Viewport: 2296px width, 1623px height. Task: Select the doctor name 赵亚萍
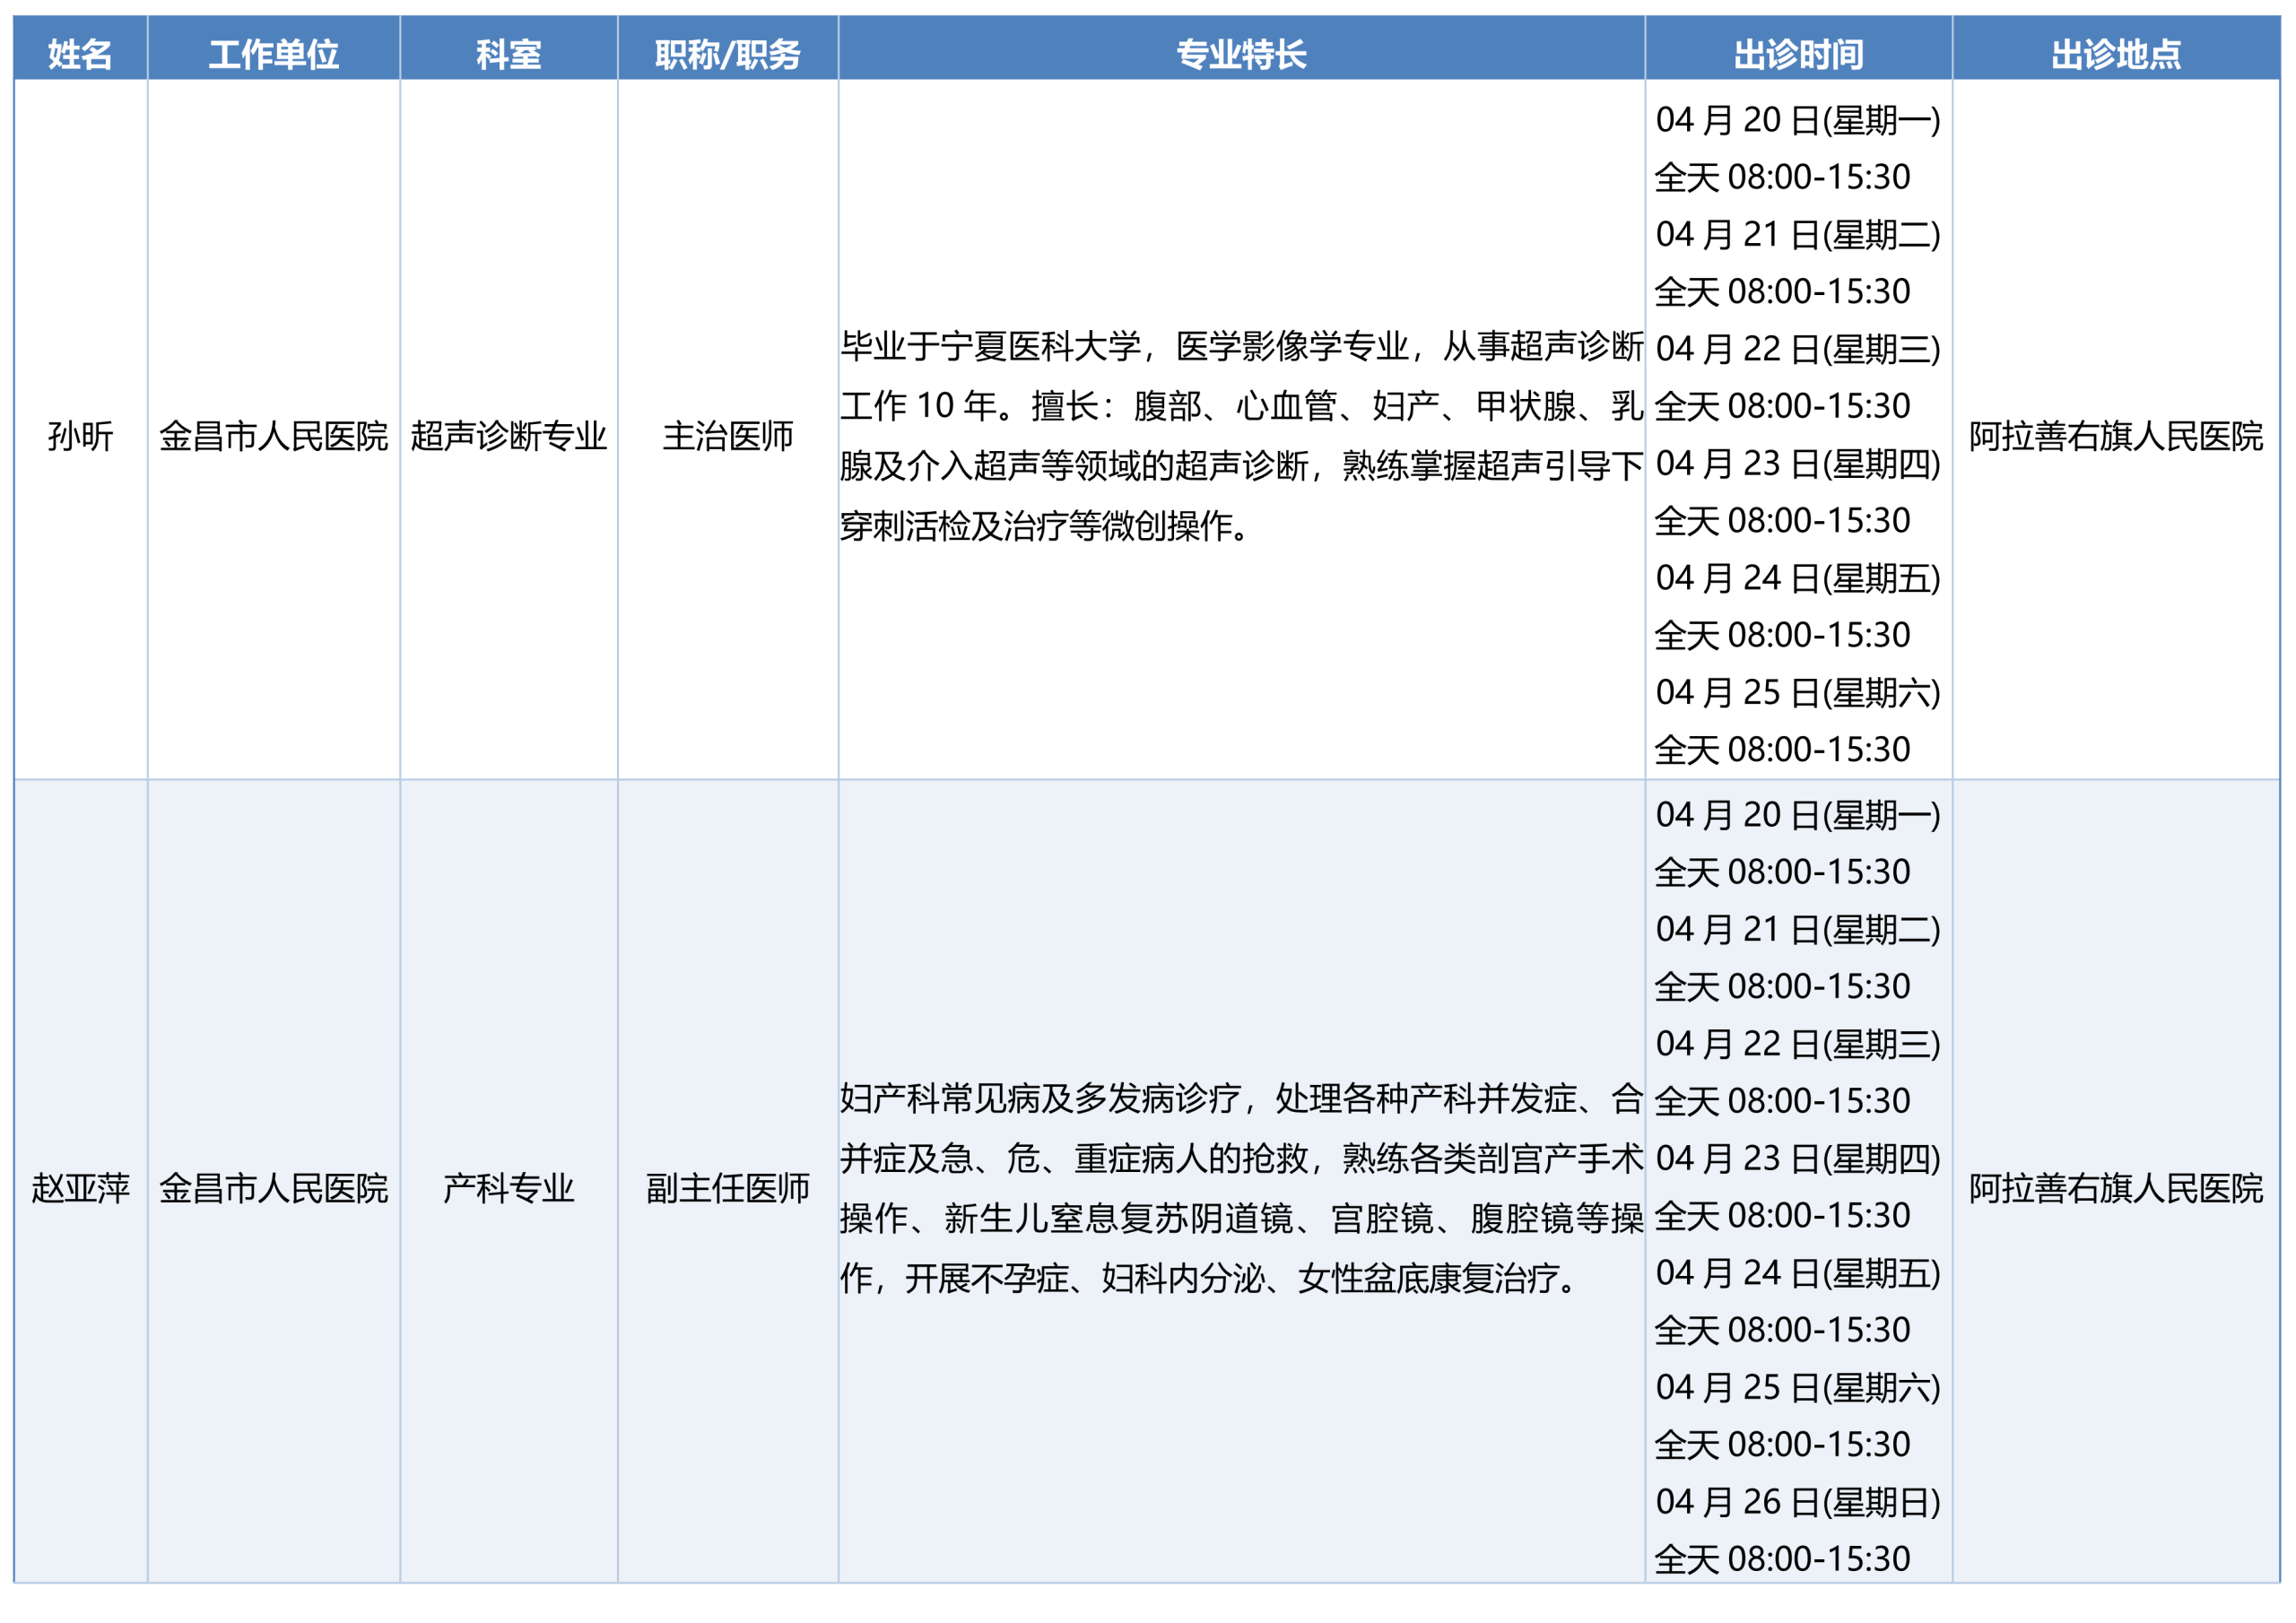tap(80, 1187)
